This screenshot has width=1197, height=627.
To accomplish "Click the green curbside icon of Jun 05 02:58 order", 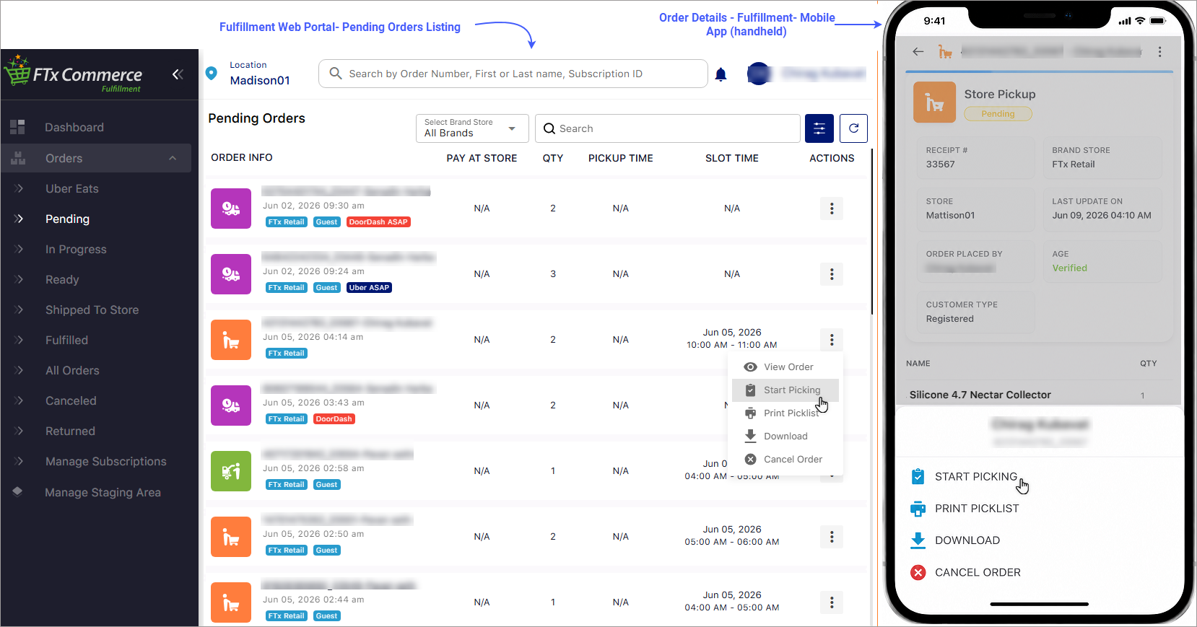I will click(x=231, y=471).
